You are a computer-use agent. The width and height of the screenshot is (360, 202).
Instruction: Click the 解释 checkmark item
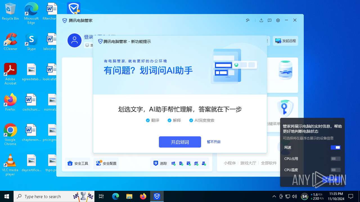tap(174, 120)
